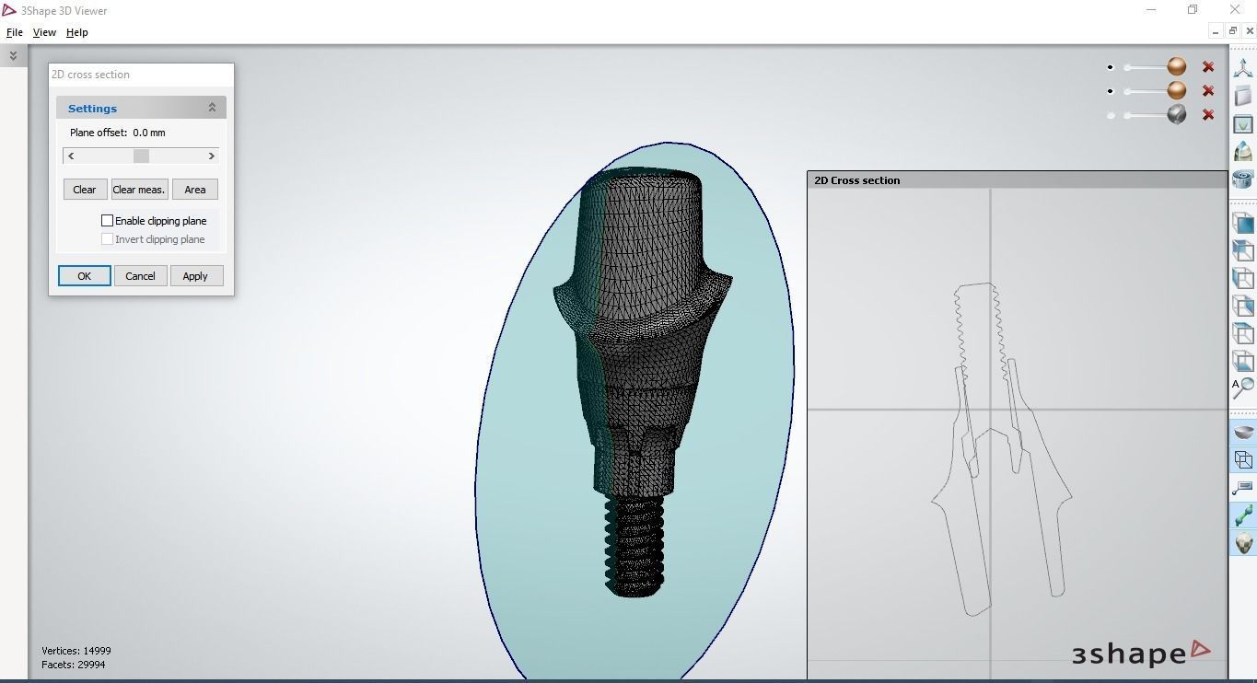Click the gray sphere model icon
1257x683 pixels.
coord(1177,114)
